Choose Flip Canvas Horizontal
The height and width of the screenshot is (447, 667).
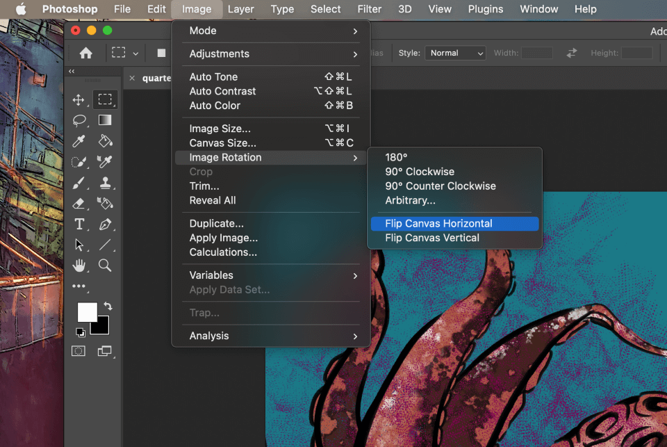pyautogui.click(x=454, y=224)
